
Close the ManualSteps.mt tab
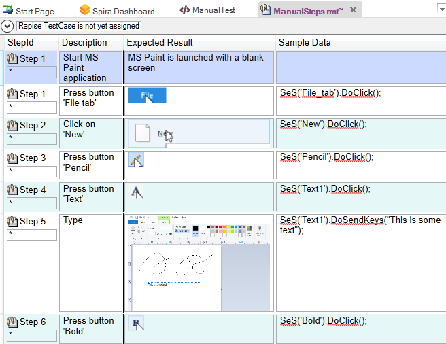click(x=351, y=11)
